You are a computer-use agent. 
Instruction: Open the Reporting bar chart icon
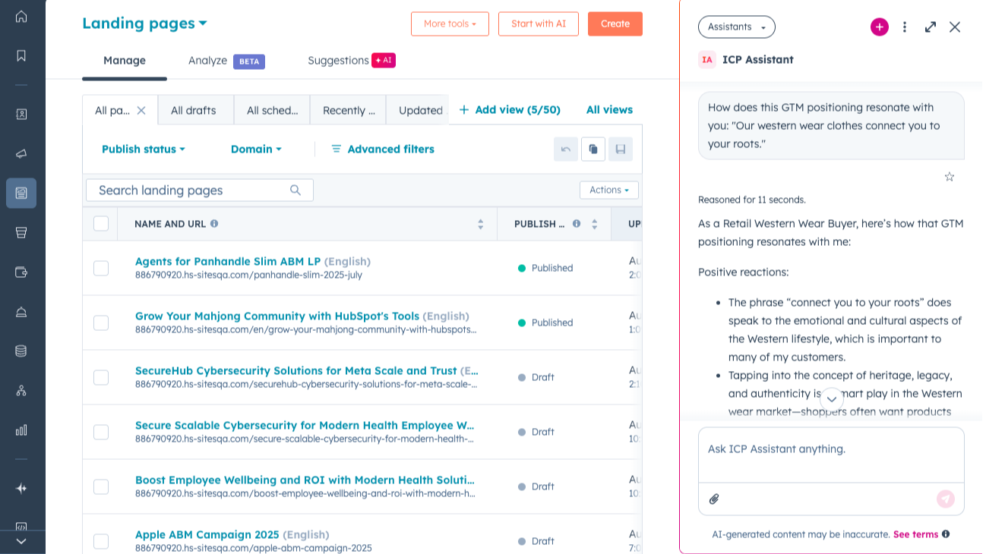(21, 430)
